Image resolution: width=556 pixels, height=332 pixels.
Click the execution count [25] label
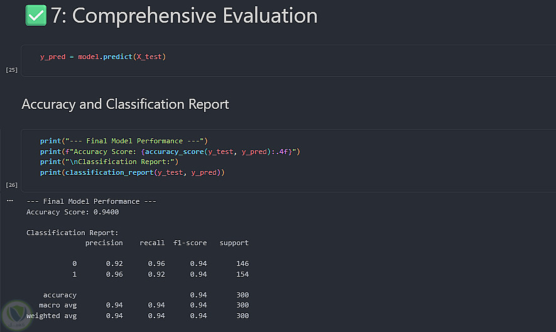[x=11, y=70]
